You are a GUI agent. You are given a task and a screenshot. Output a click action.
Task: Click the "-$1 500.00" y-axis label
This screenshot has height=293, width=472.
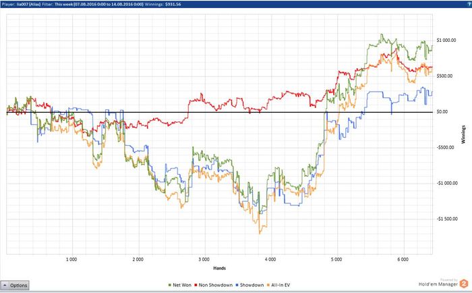coord(446,219)
